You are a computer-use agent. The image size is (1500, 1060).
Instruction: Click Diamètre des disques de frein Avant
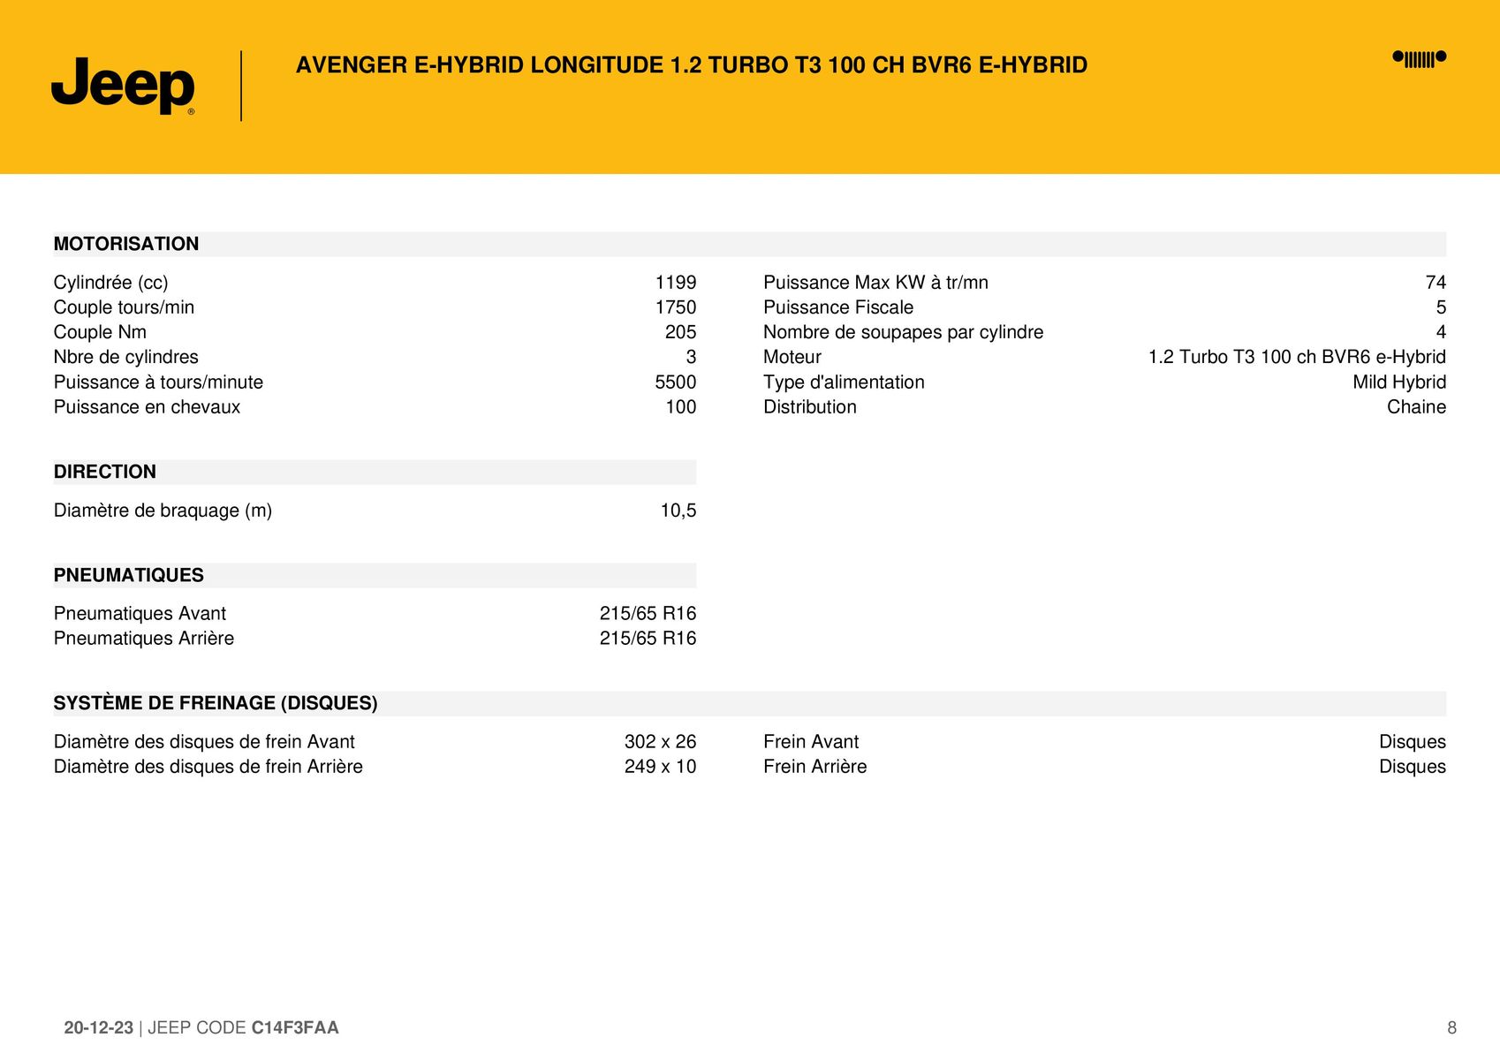[x=204, y=742]
